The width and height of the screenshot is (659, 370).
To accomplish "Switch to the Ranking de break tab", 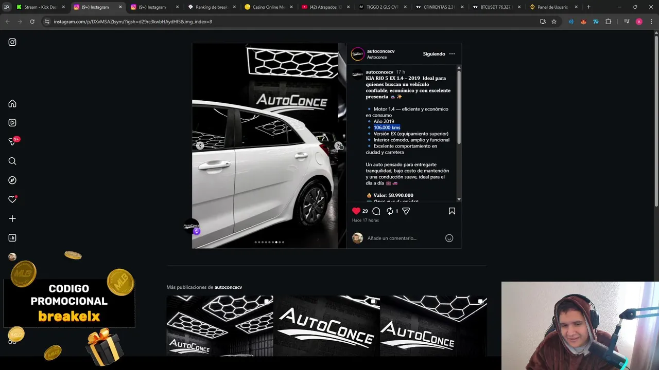I will 212,7.
